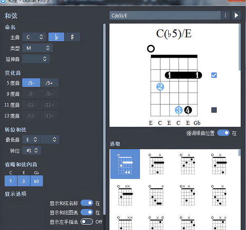Select the sharp accidental button
The width and height of the screenshot is (246, 230).
click(x=72, y=37)
